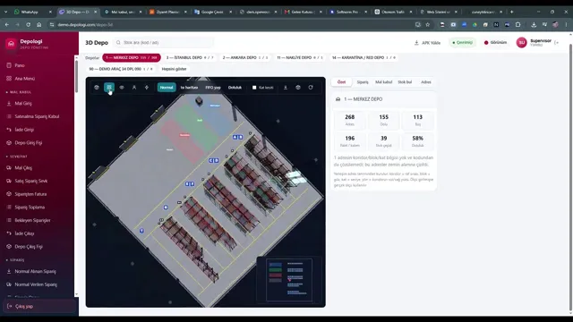Toggle the eye visibility icon in the 3D toolbar
This screenshot has height=322, width=573.
coord(122,88)
